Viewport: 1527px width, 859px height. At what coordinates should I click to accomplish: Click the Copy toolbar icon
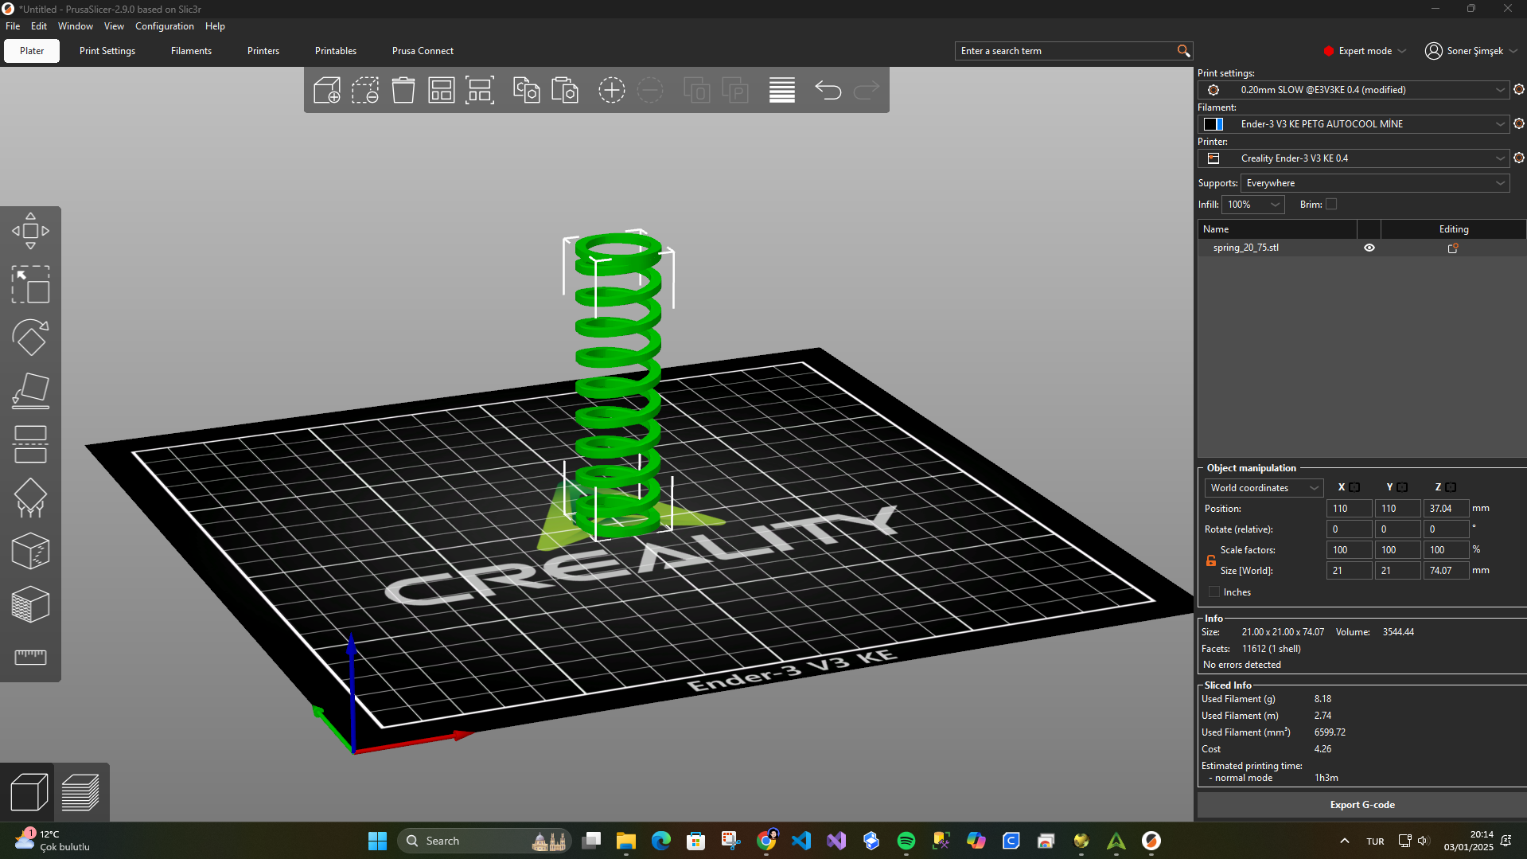click(x=527, y=90)
